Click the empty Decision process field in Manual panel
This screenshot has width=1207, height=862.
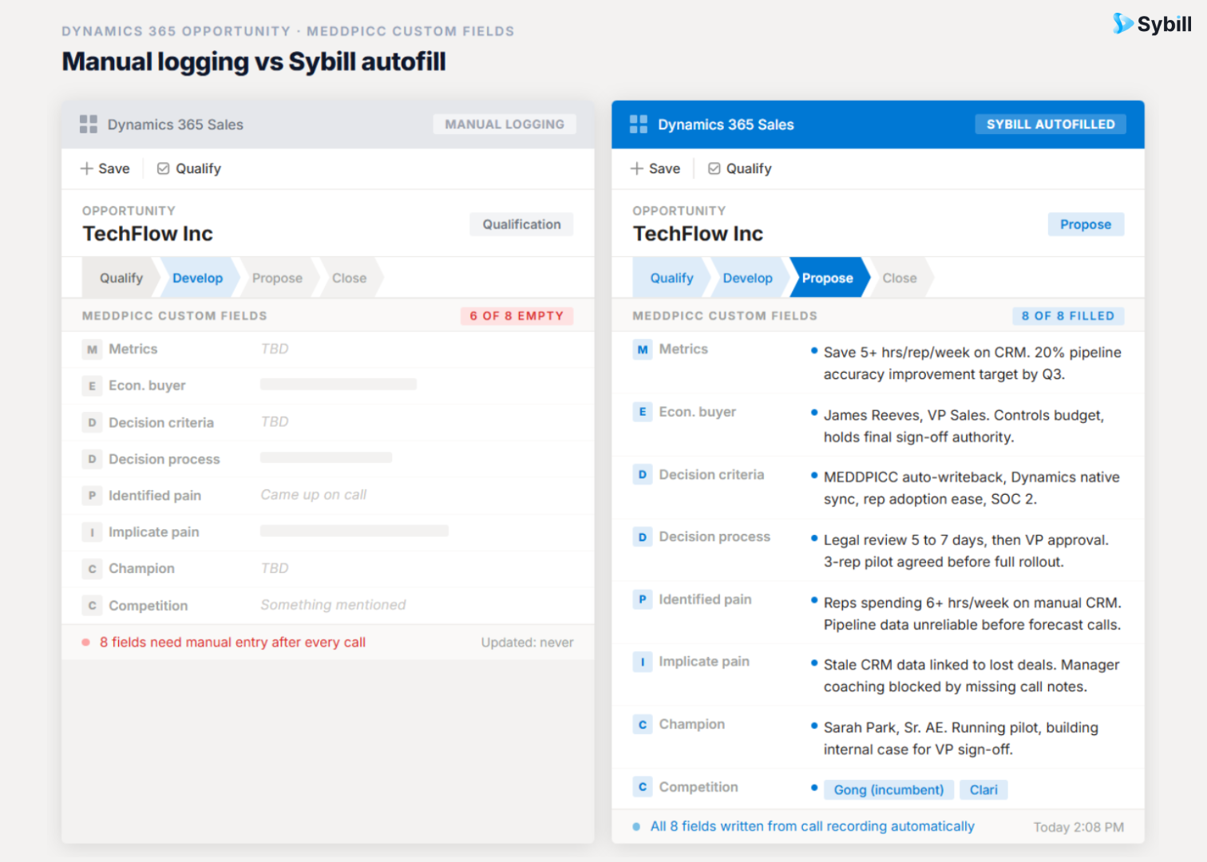tap(326, 457)
